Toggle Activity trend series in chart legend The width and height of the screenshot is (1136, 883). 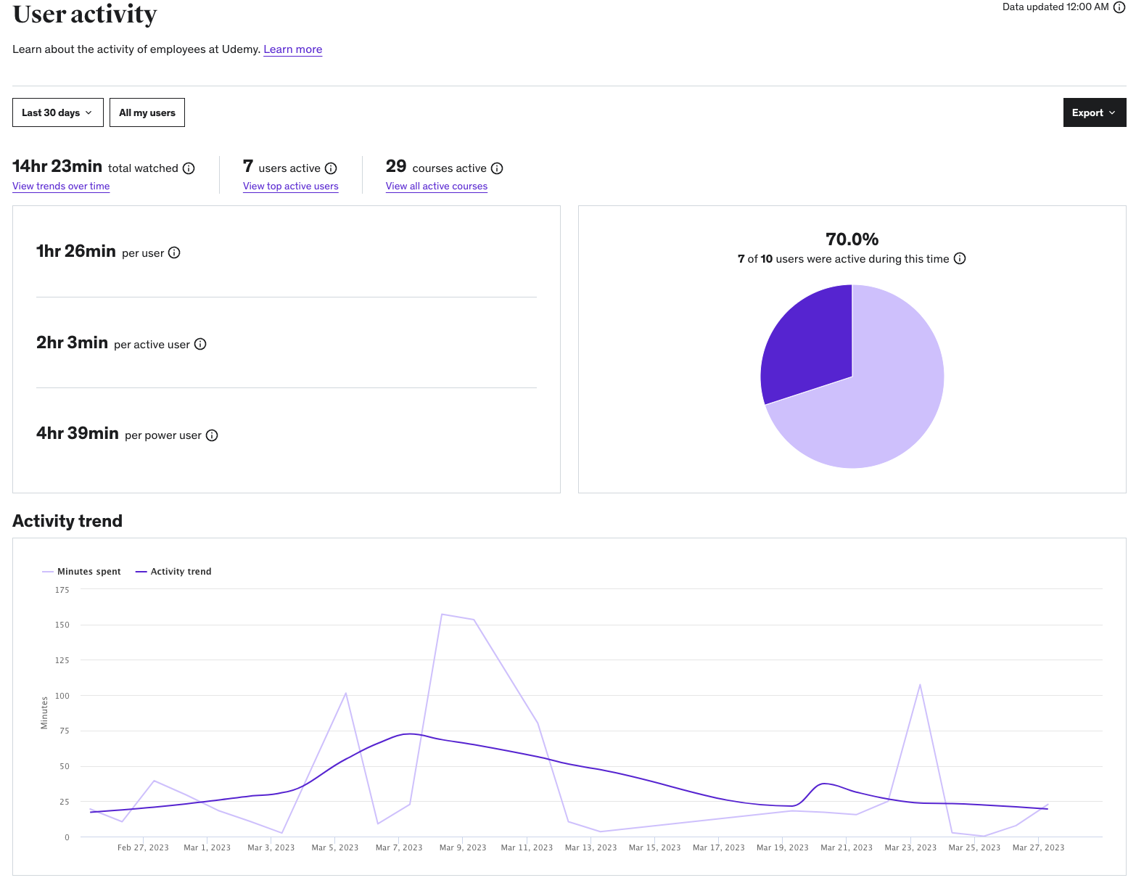pos(174,572)
